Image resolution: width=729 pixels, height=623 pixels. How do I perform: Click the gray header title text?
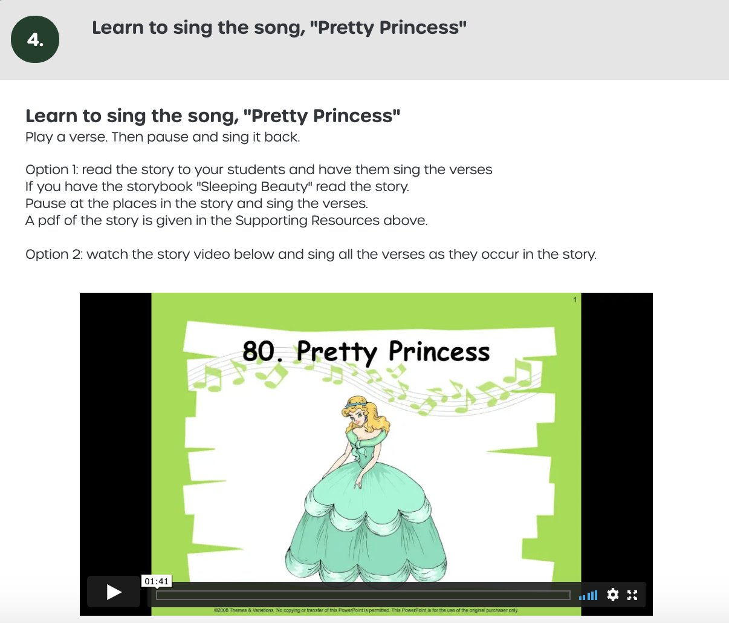(279, 28)
